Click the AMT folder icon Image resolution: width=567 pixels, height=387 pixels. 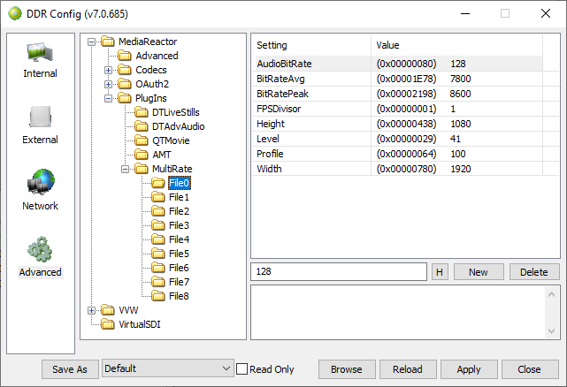(x=142, y=155)
